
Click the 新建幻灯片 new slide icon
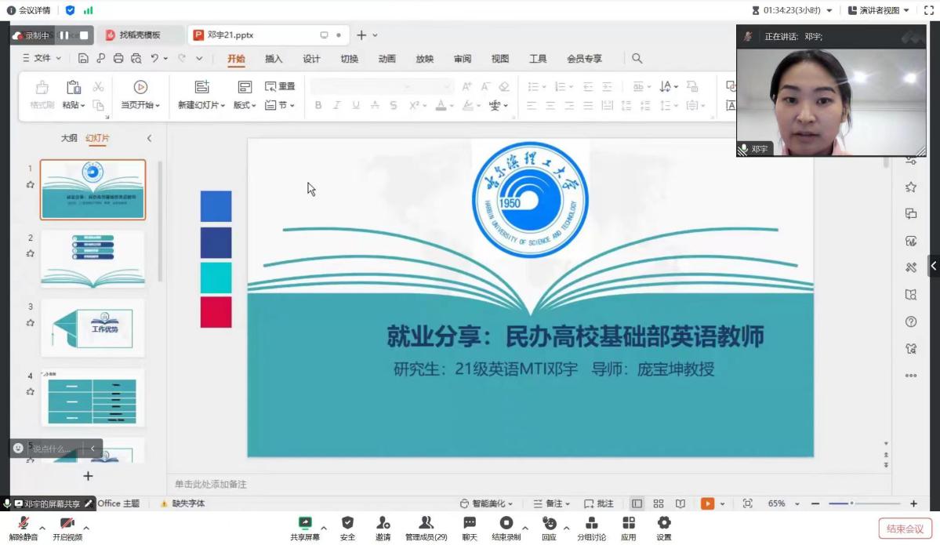202,88
